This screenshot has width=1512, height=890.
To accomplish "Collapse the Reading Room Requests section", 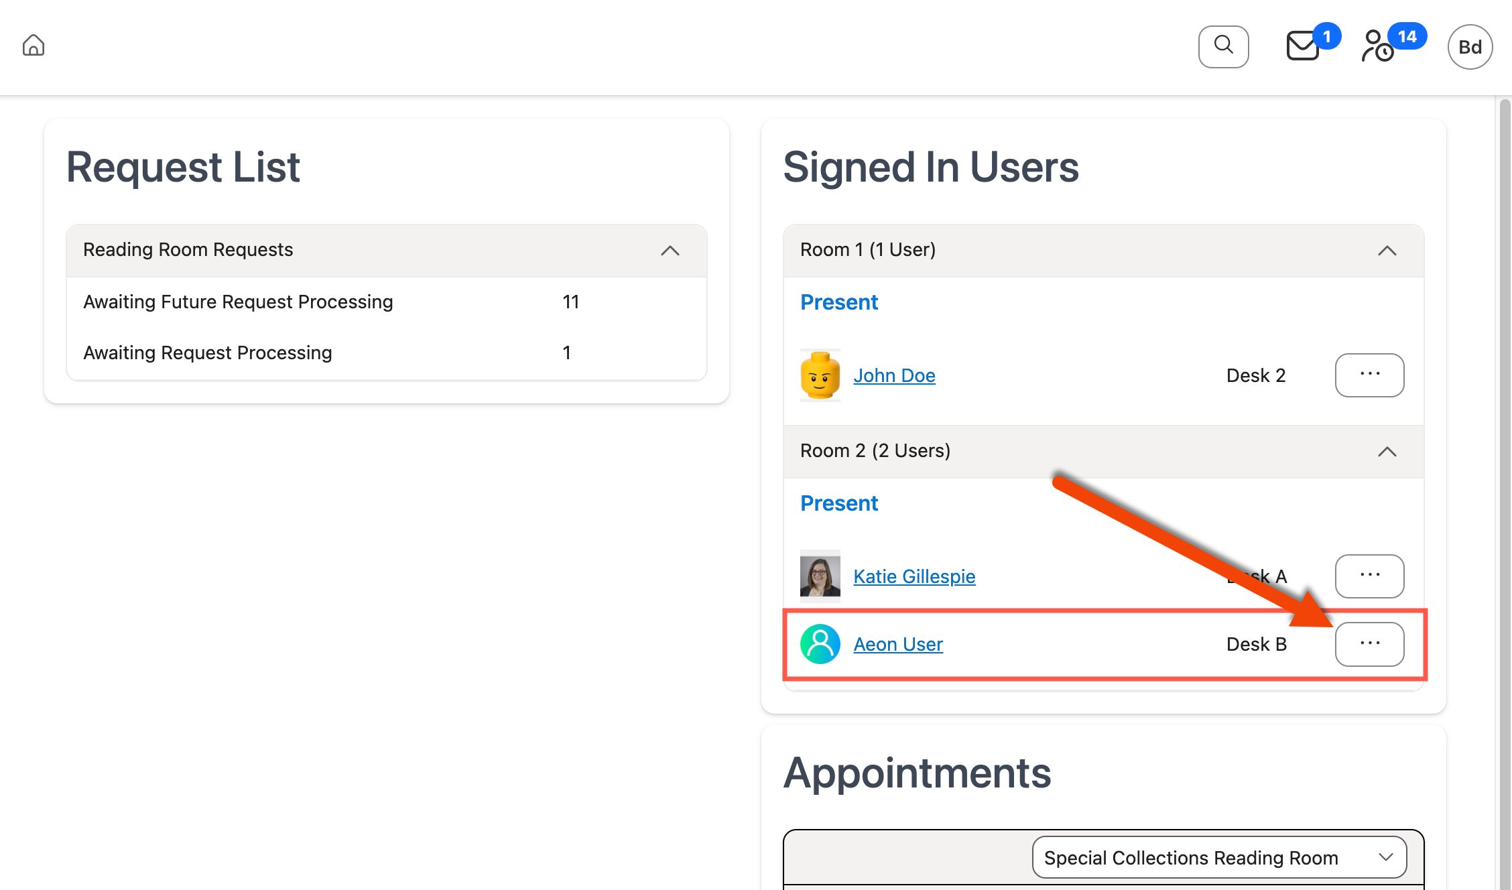I will 670,251.
